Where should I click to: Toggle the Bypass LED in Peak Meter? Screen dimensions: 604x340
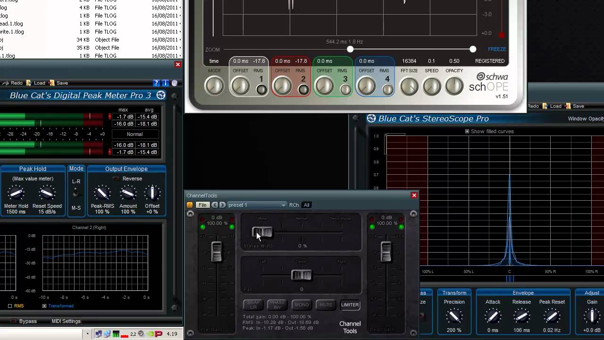pos(13,322)
